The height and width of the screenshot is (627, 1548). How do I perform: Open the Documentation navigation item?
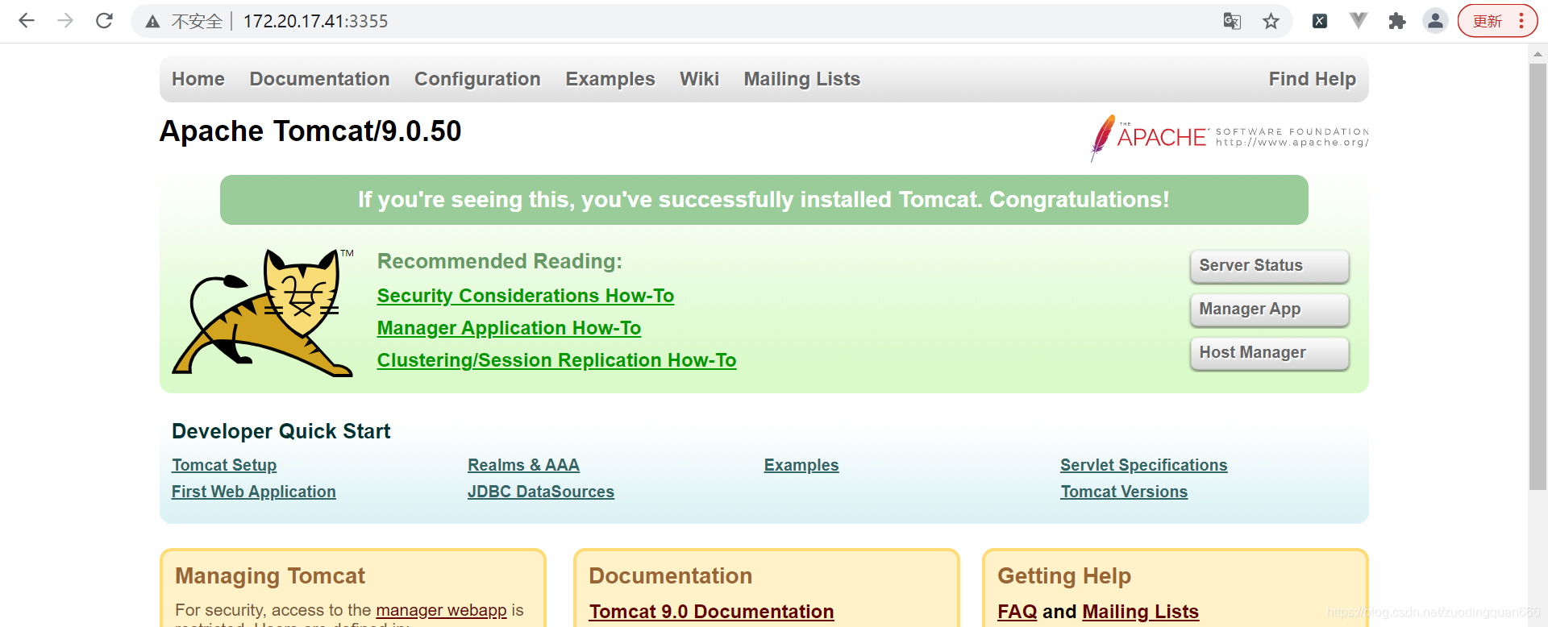click(319, 79)
